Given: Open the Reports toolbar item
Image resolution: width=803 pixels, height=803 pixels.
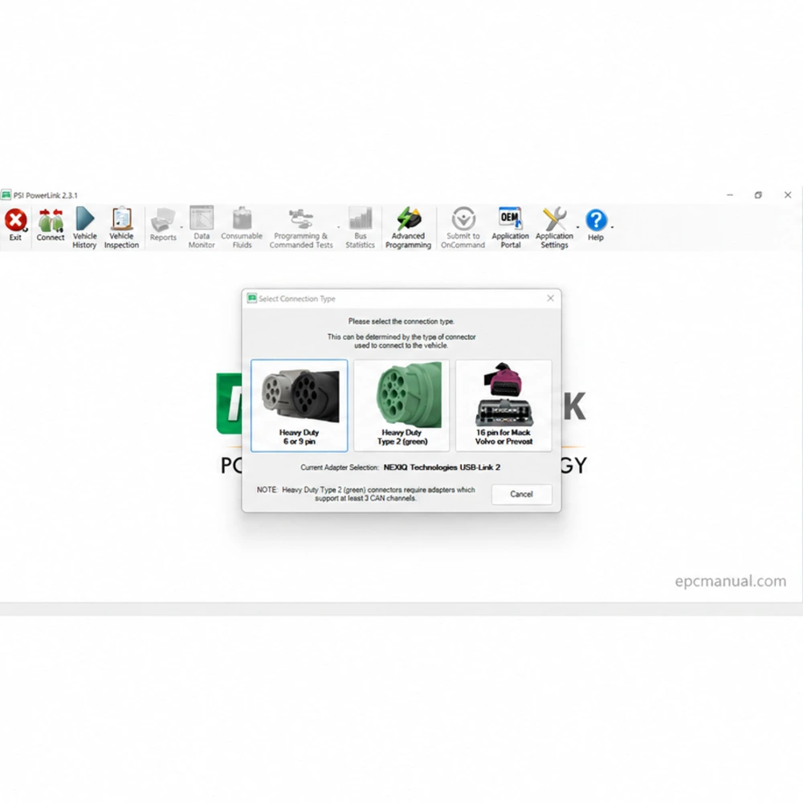Looking at the screenshot, I should click(x=163, y=225).
